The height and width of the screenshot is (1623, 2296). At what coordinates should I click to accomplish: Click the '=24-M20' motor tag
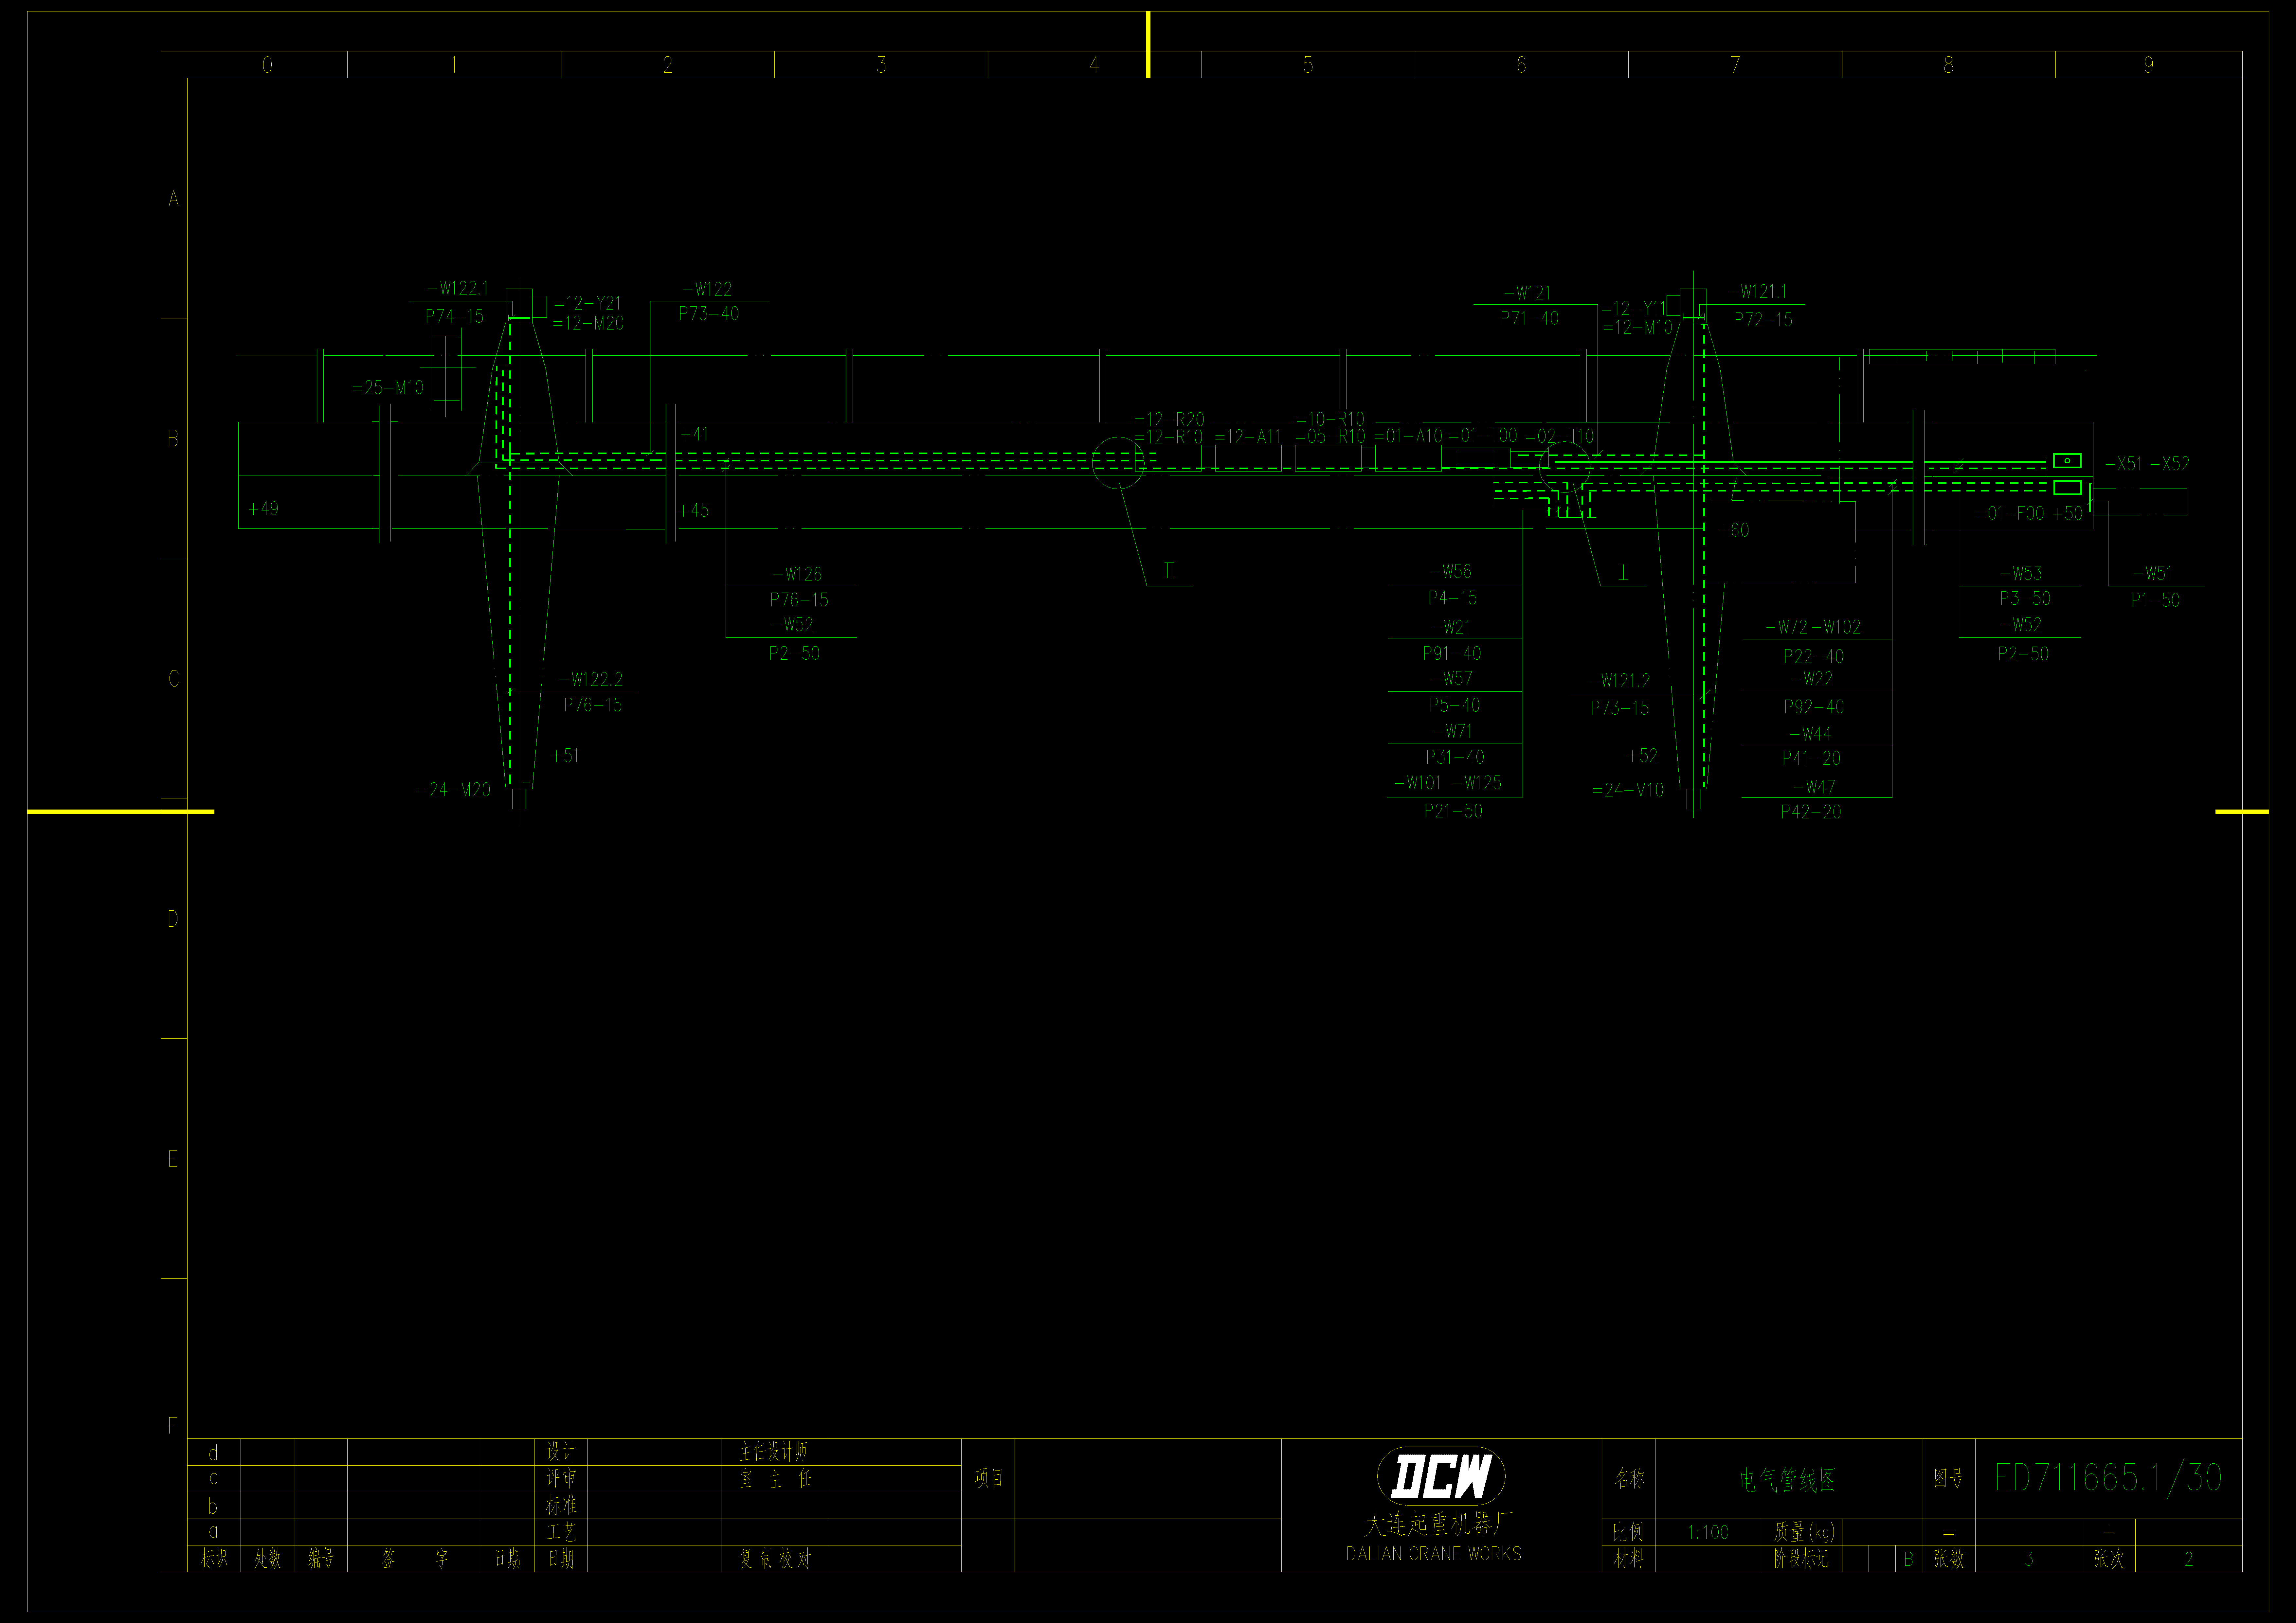454,789
